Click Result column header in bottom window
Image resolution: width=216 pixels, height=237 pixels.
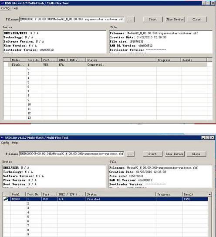[x=195, y=194]
